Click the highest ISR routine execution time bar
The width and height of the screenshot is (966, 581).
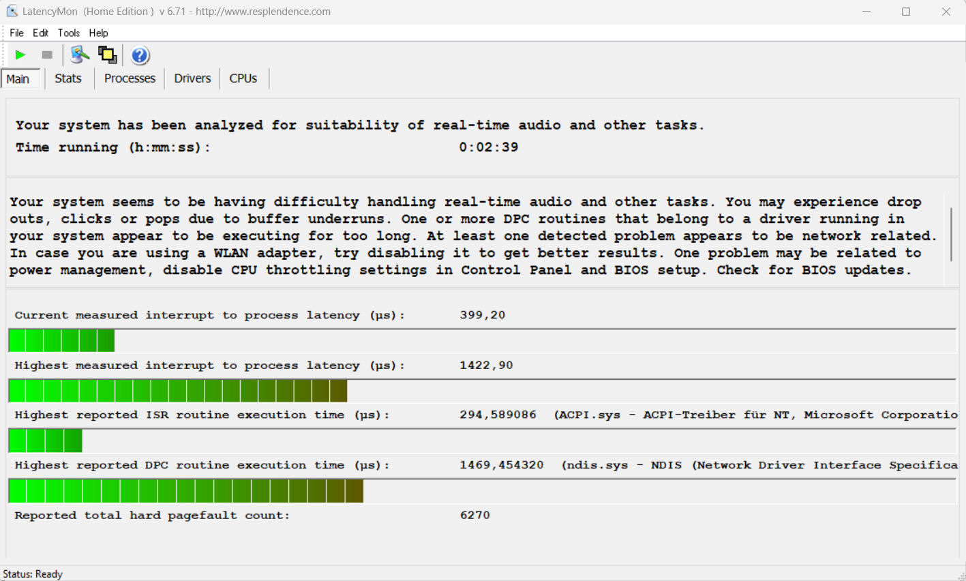tap(482, 441)
